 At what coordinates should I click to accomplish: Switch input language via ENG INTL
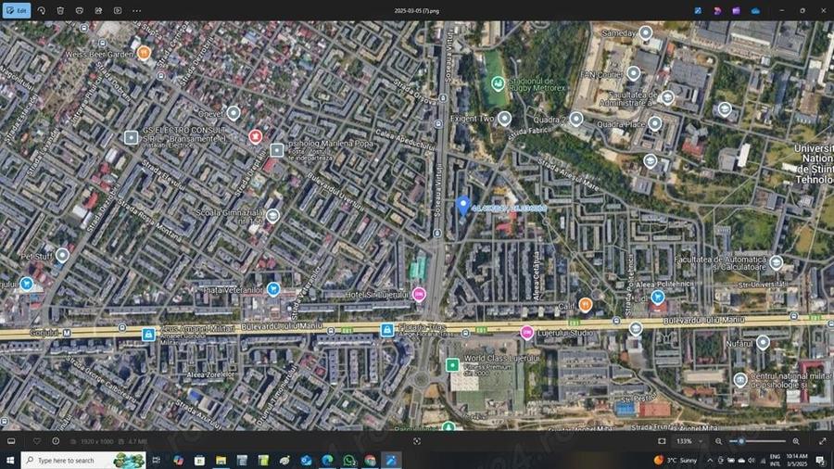pos(775,460)
